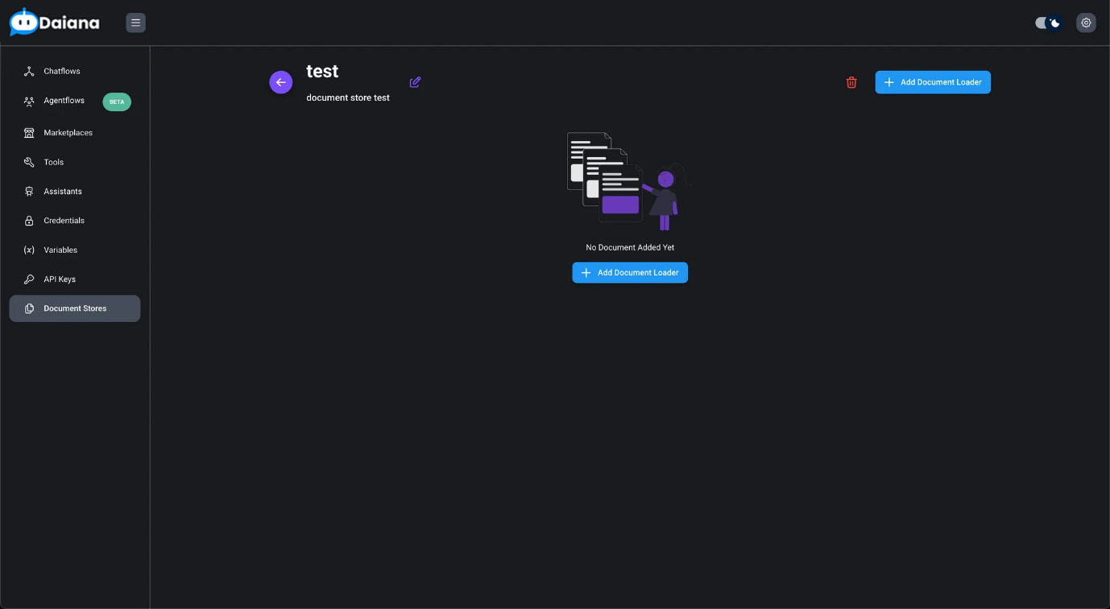The image size is (1110, 609).
Task: Click the Daiana robot logo
Action: 24,23
